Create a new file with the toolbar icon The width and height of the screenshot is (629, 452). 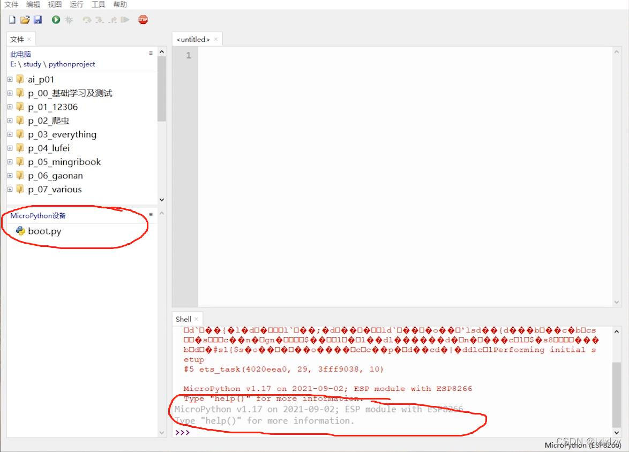coord(12,20)
